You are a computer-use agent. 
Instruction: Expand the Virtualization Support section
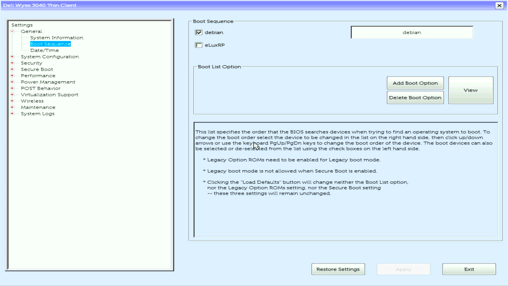pyautogui.click(x=12, y=95)
